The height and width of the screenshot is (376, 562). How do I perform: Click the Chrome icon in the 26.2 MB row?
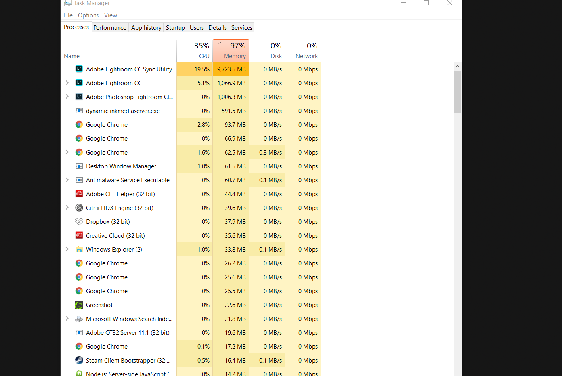coord(79,263)
